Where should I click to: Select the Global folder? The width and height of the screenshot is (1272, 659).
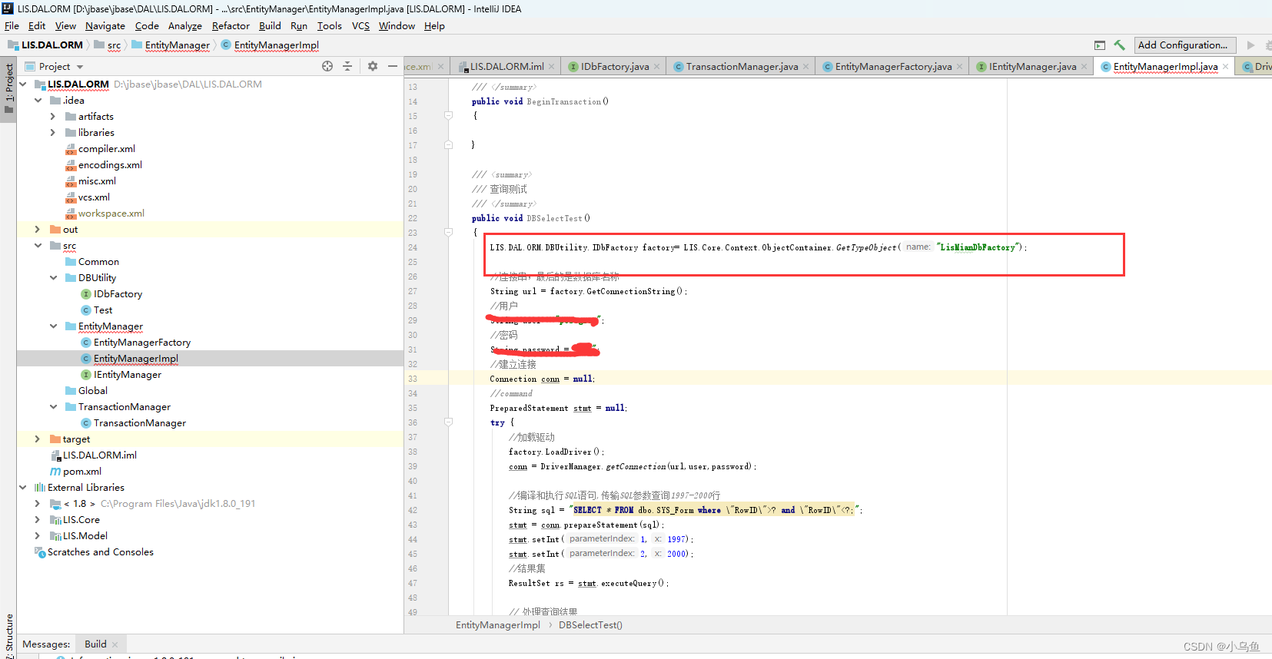(x=93, y=391)
